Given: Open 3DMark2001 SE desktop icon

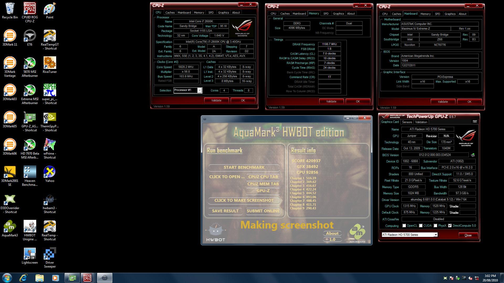Looking at the screenshot, I should 10,176.
